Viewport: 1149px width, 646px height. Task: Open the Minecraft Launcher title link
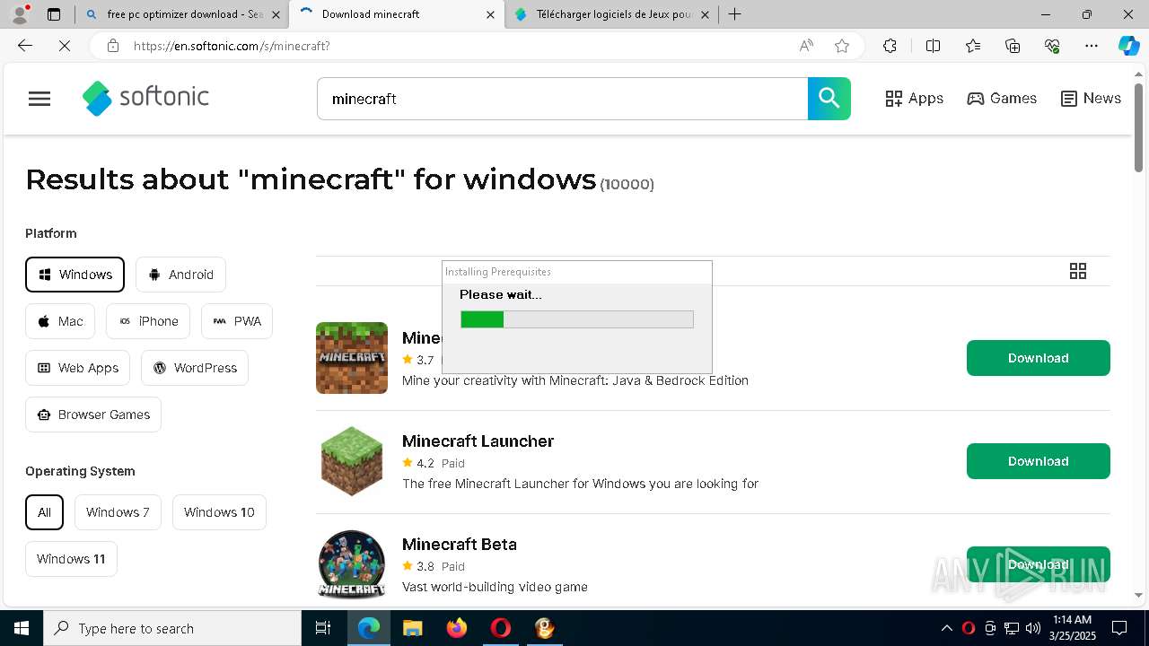[478, 441]
